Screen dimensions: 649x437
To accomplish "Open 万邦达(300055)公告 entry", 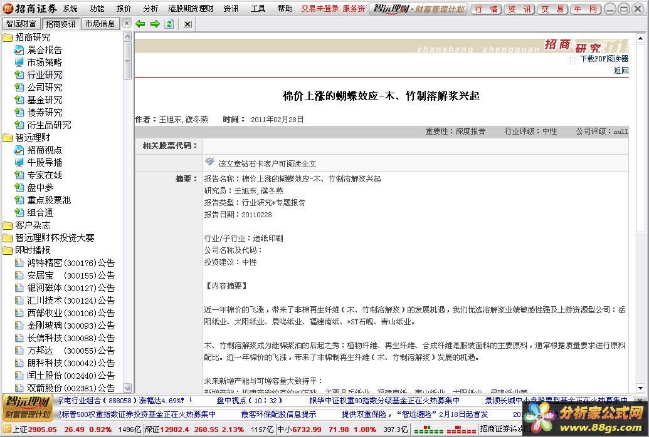I will pyautogui.click(x=71, y=351).
